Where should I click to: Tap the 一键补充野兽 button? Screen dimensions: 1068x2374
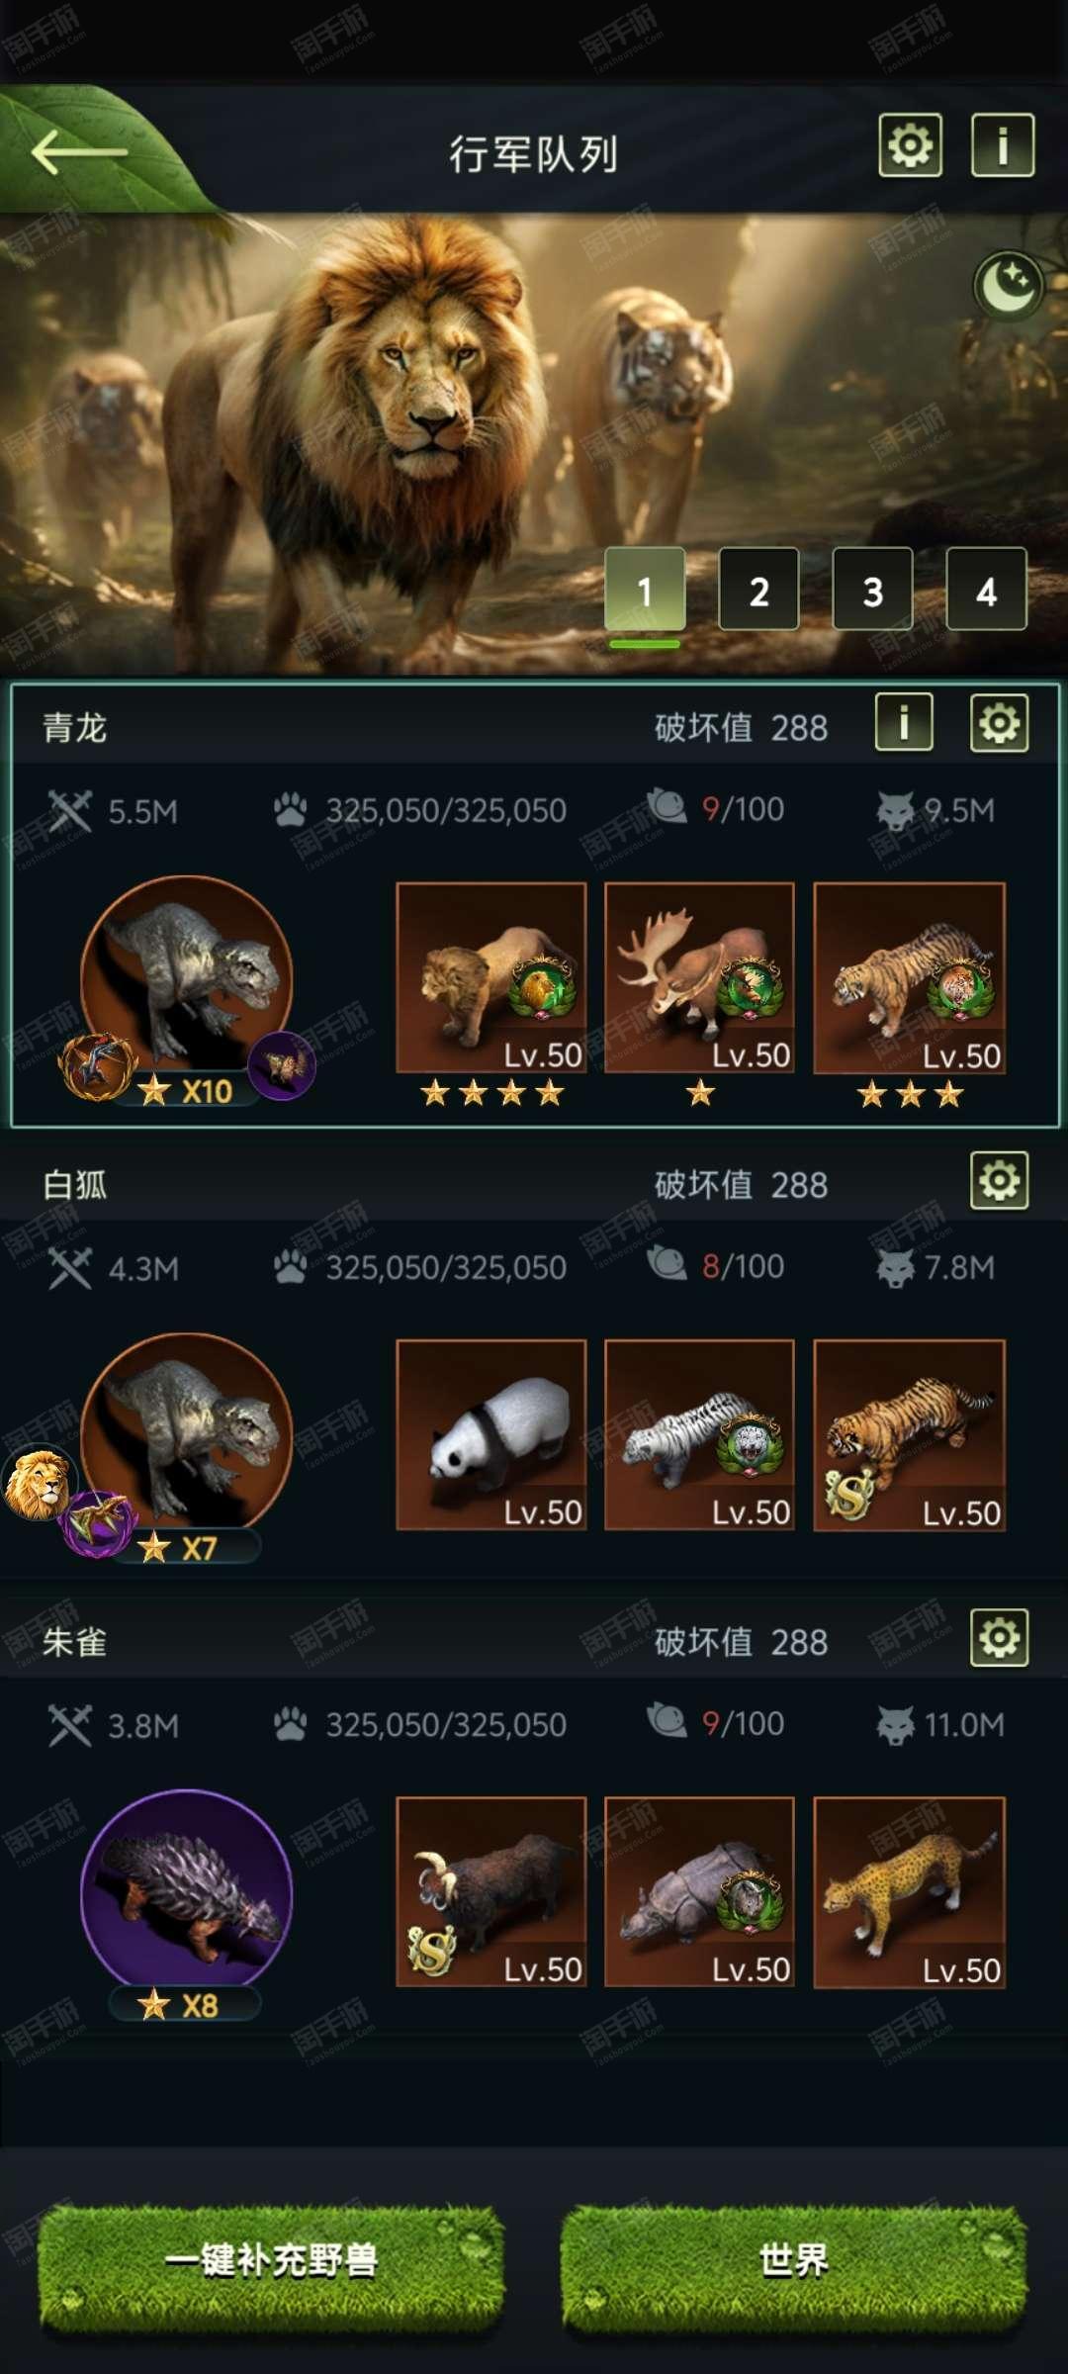point(271,2260)
